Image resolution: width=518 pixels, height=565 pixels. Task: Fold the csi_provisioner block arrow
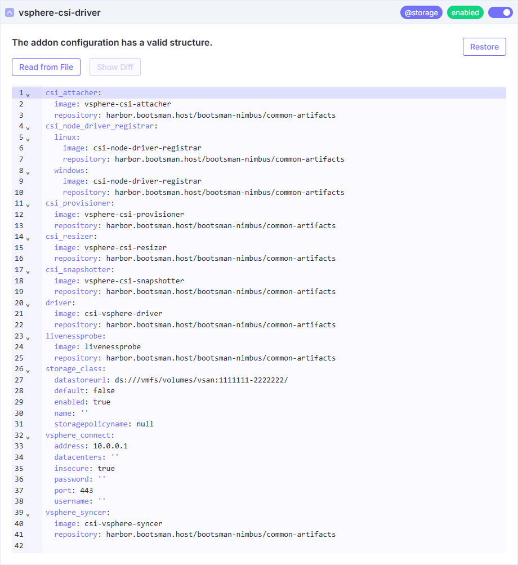coord(28,205)
